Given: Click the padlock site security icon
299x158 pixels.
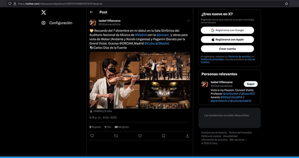Looking at the screenshot, I should click(x=15, y=4).
